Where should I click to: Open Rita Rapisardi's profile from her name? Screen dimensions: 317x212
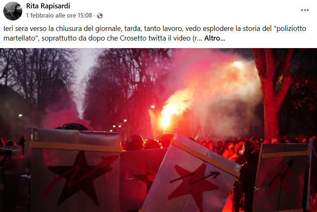coord(48,6)
